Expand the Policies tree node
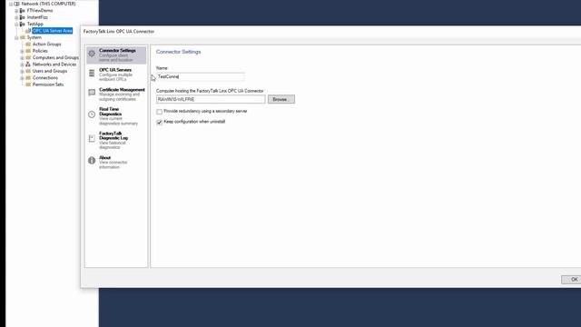The height and width of the screenshot is (327, 581). (x=22, y=51)
